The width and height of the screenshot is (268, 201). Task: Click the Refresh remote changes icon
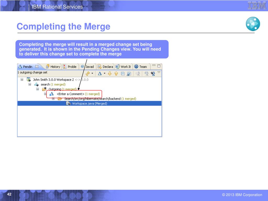[88, 74]
